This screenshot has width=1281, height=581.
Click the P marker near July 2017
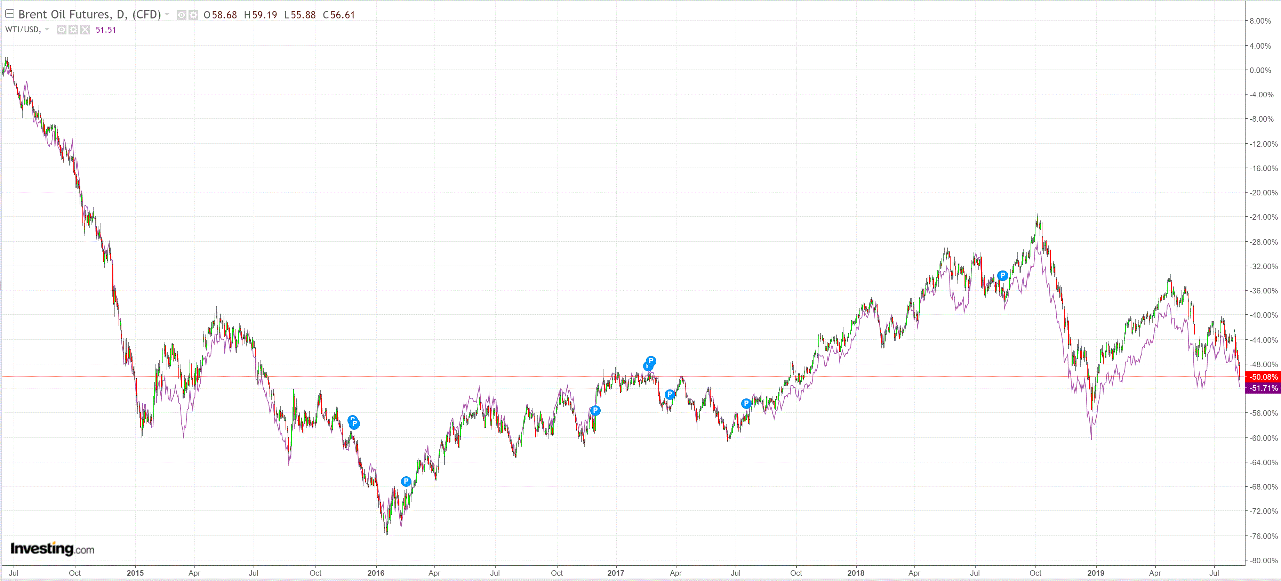click(x=746, y=404)
